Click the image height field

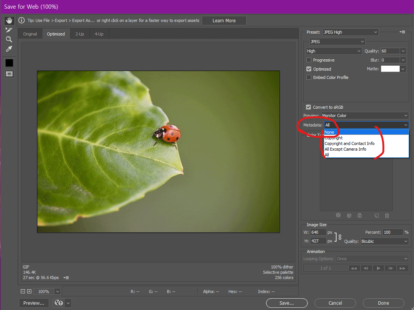tap(318, 241)
